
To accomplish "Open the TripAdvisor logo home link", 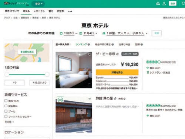I will pyautogui.click(x=16, y=4).
